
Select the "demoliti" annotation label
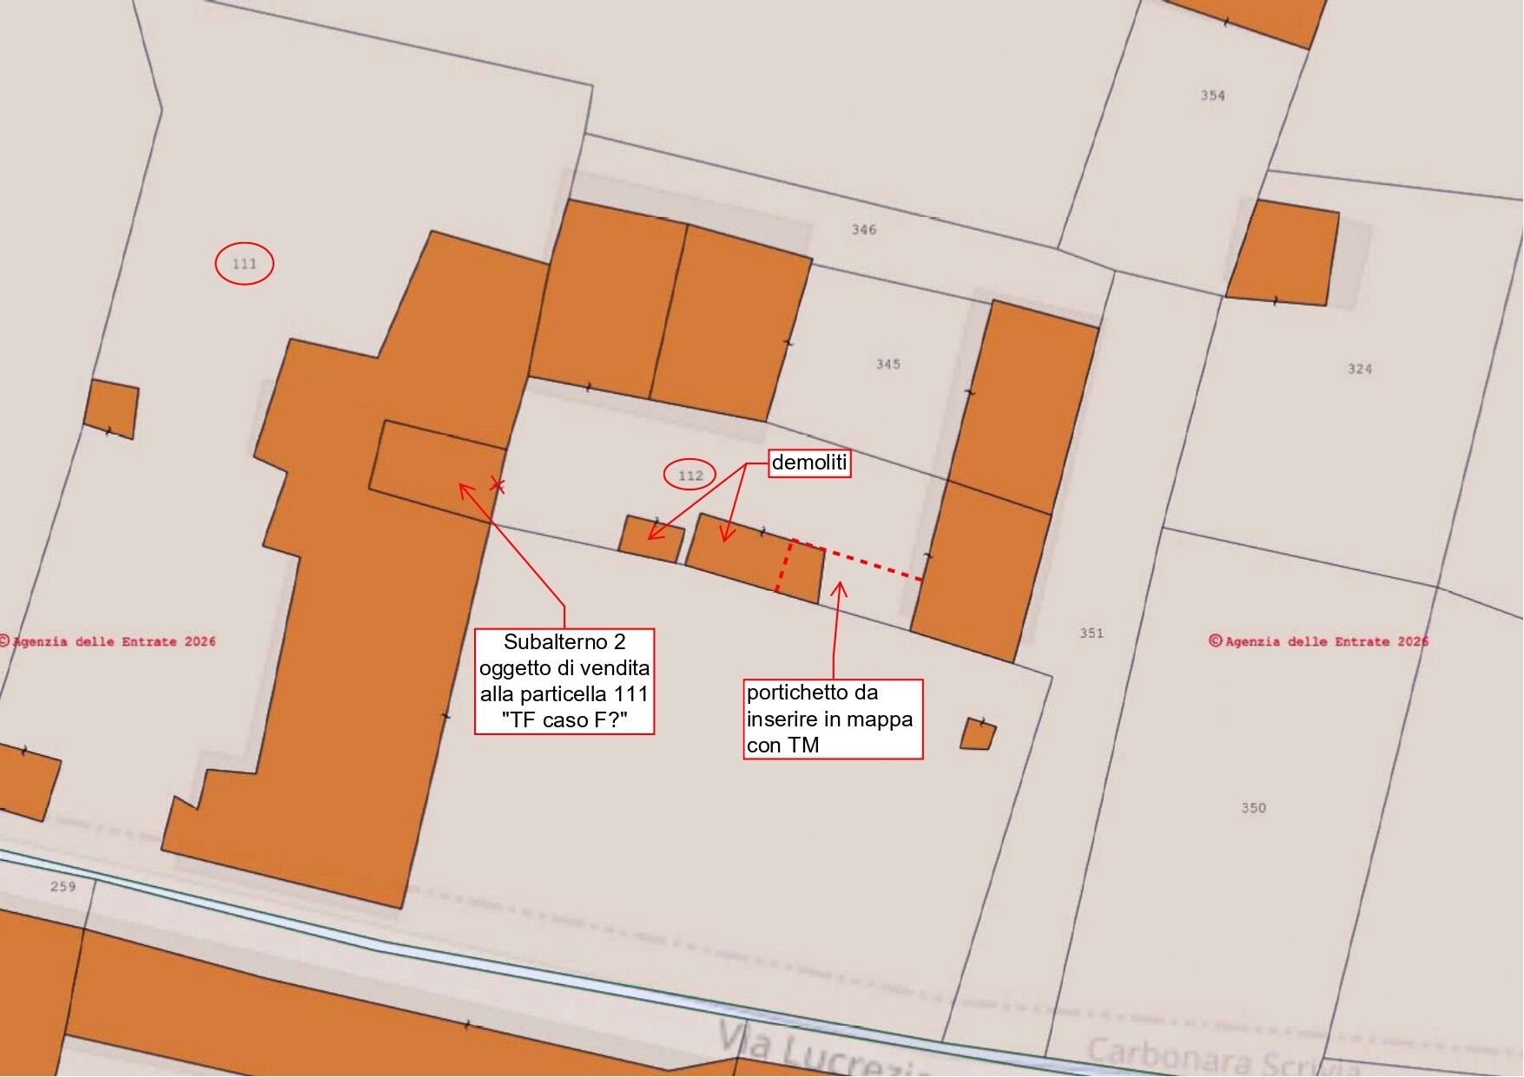coord(808,463)
